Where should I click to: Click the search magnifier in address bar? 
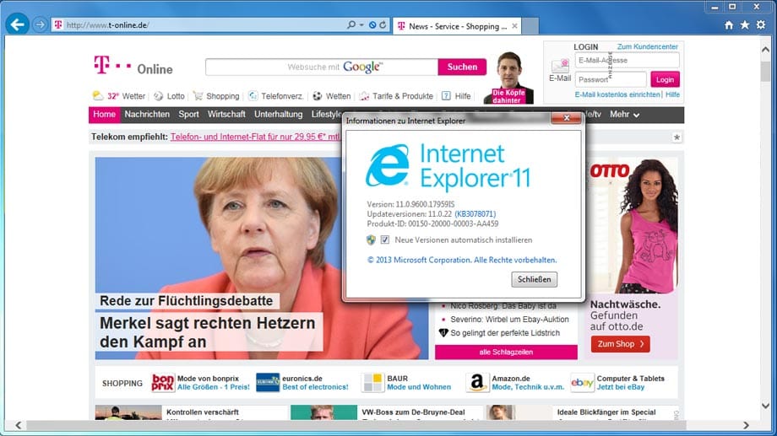351,24
